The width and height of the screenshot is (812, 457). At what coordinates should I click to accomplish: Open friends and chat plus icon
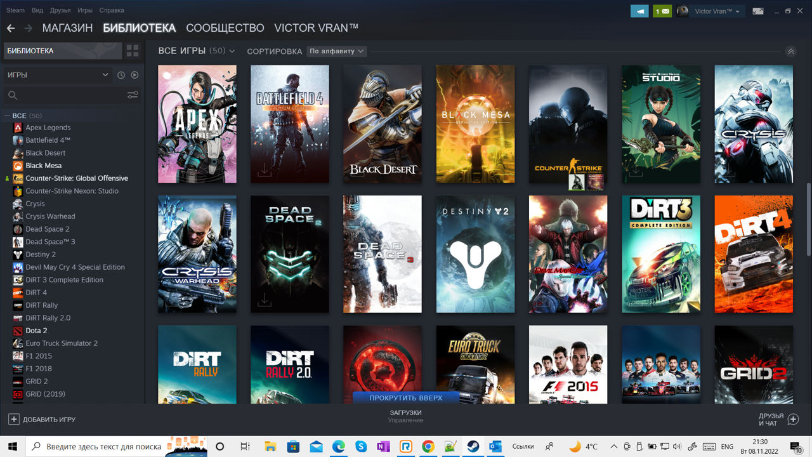(x=793, y=420)
